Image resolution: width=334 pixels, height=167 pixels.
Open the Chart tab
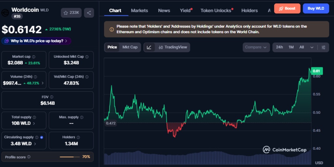pyautogui.click(x=115, y=10)
